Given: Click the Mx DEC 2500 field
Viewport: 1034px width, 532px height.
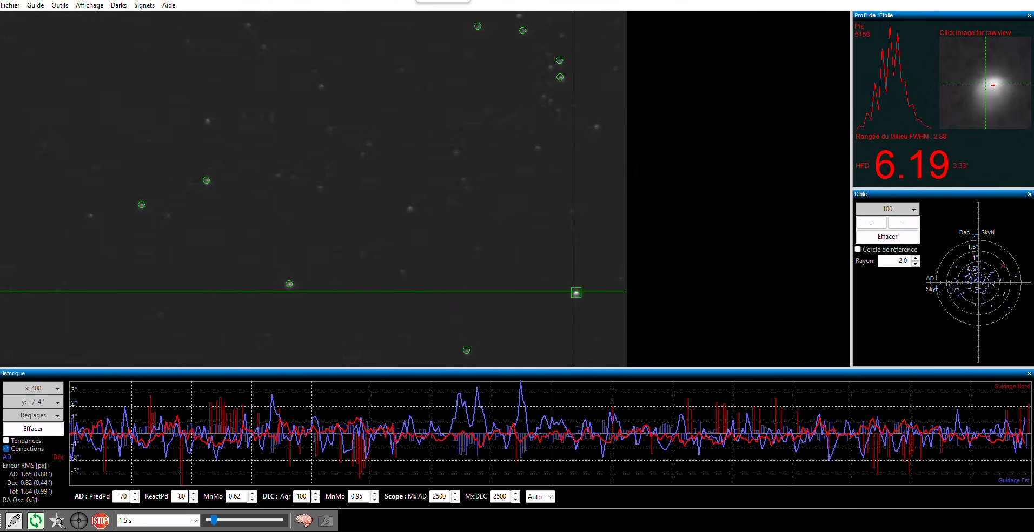Looking at the screenshot, I should [500, 497].
